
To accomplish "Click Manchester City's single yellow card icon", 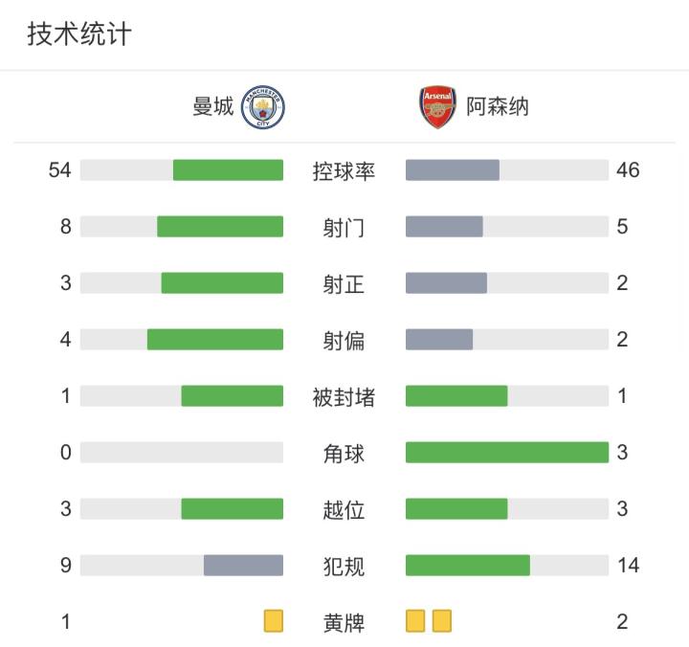I will click(x=274, y=621).
